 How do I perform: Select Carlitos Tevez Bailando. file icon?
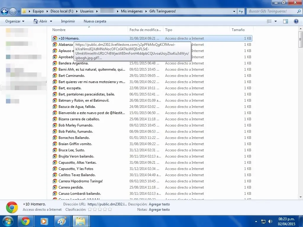point(55,175)
